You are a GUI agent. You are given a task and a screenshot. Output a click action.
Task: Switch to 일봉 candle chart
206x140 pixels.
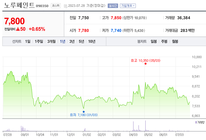coord(154,41)
